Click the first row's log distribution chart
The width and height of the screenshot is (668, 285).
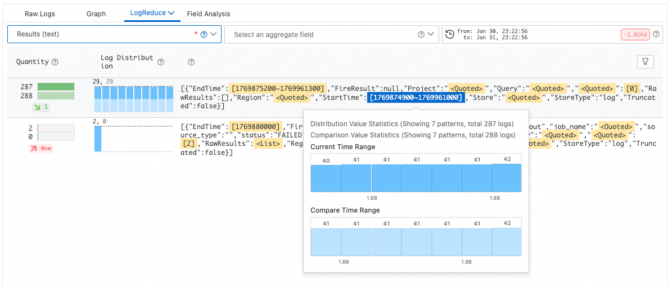(134, 99)
